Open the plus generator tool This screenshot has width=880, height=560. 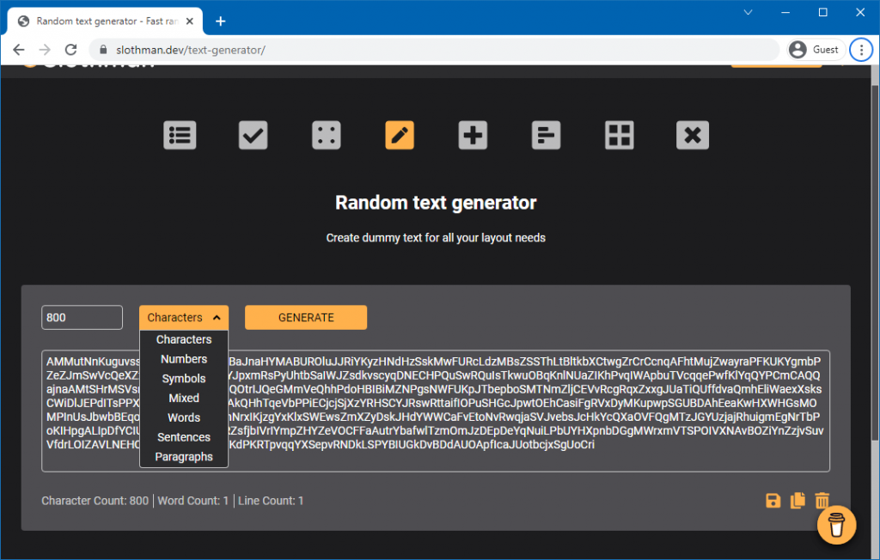pos(472,135)
